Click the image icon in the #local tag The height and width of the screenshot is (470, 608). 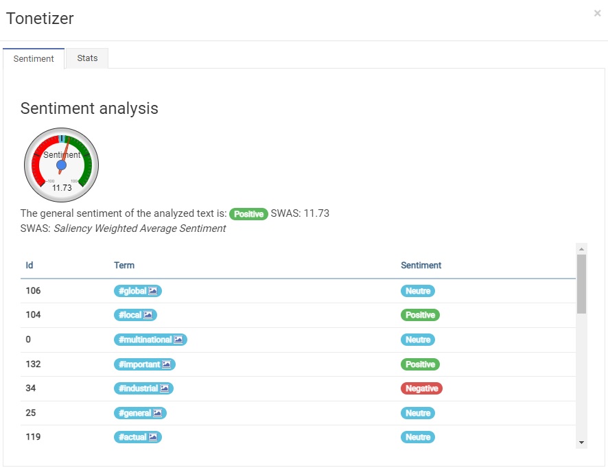148,315
